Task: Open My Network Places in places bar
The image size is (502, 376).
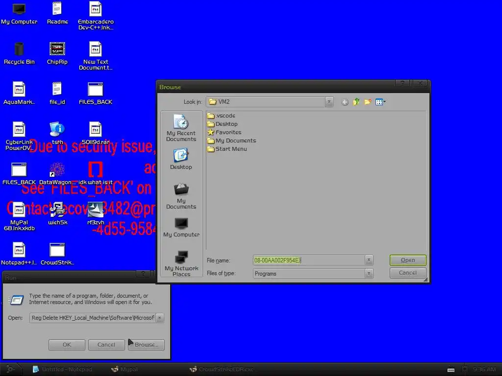Action: pyautogui.click(x=181, y=263)
